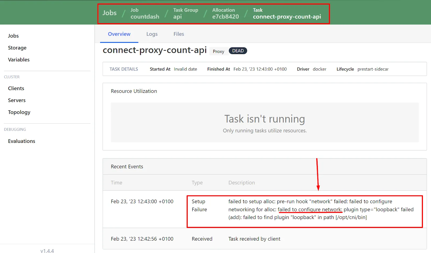
Task: Open Storage in the sidebar
Action: pos(17,48)
